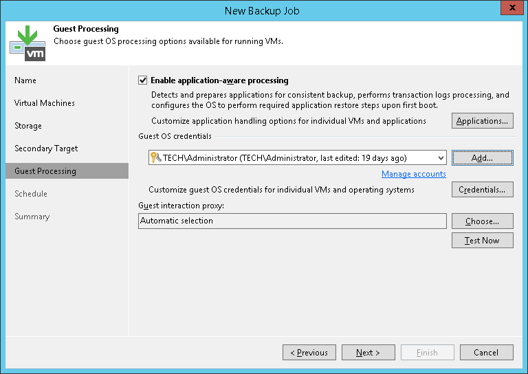Select the Secondary Target step

pyautogui.click(x=46, y=148)
